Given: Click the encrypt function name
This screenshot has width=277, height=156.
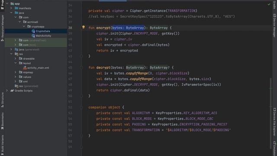Looking at the screenshot, I should [103, 28].
